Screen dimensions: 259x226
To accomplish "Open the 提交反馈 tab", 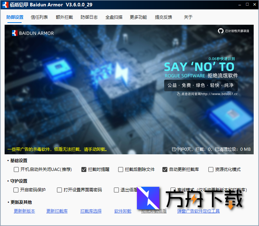I will pos(163,17).
